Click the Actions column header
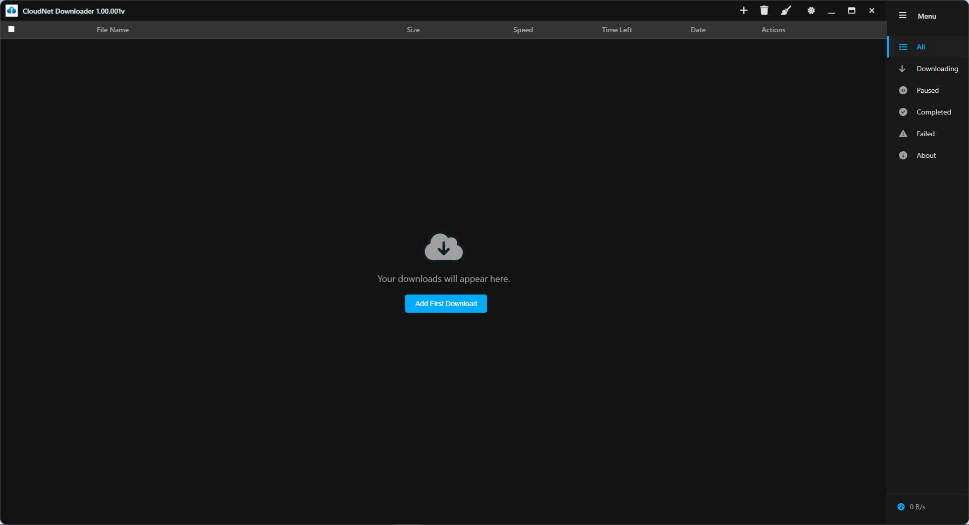 (773, 30)
